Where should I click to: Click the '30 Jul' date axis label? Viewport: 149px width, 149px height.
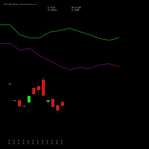[x=62, y=142]
